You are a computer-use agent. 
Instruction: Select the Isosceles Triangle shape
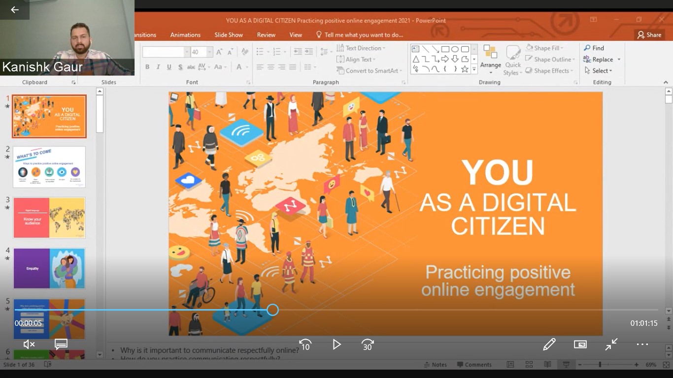(415, 59)
